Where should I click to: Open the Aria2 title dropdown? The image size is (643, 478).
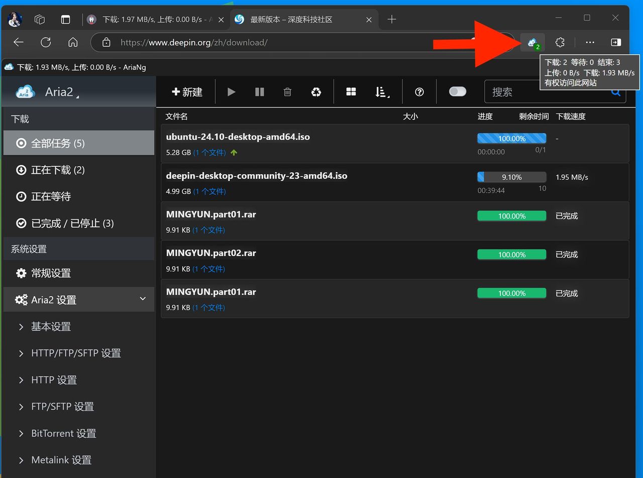pyautogui.click(x=62, y=92)
